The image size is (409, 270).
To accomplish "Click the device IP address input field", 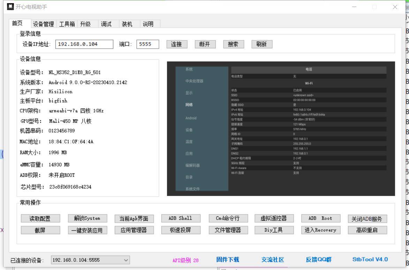I will click(84, 44).
